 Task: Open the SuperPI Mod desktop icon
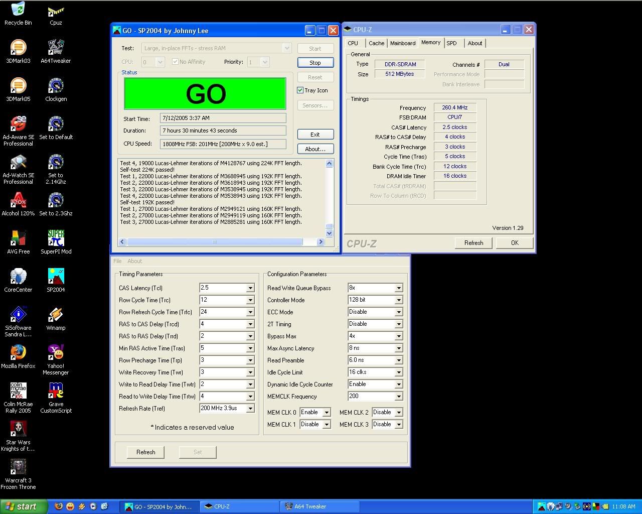pyautogui.click(x=56, y=239)
